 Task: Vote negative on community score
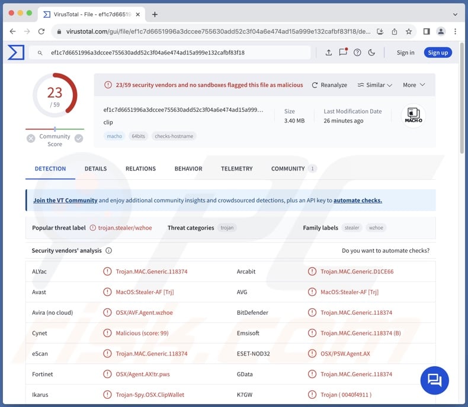[x=31, y=138]
